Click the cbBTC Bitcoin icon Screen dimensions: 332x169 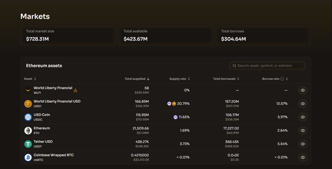[x=28, y=157]
